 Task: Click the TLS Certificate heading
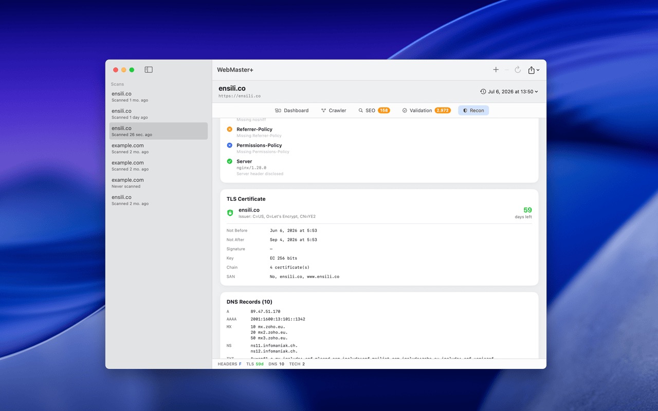[246, 199]
